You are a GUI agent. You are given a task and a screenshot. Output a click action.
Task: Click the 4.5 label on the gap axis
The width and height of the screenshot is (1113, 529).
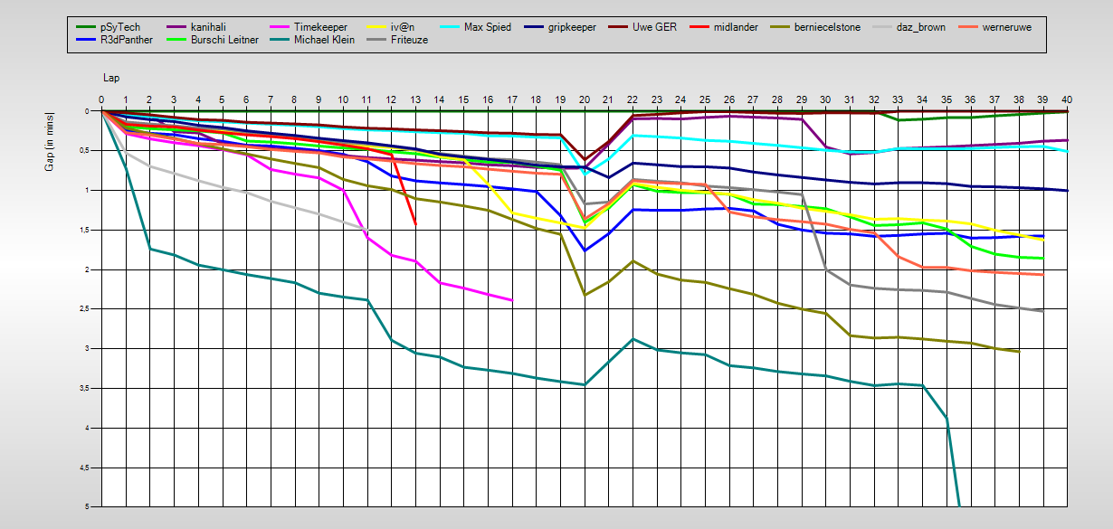click(x=85, y=468)
